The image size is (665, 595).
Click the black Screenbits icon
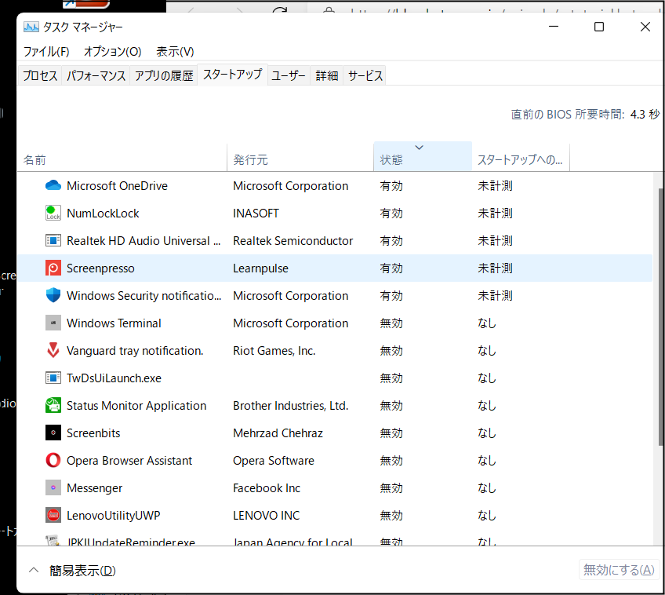pos(53,433)
